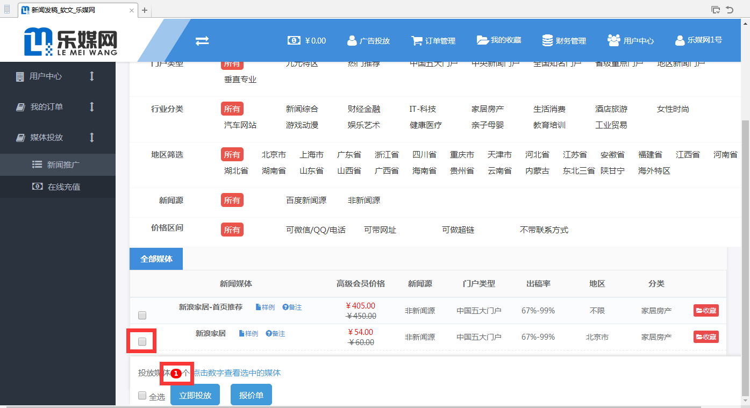Open 备注 for the 新浪家居 row
Image resolution: width=750 pixels, height=408 pixels.
[275, 334]
